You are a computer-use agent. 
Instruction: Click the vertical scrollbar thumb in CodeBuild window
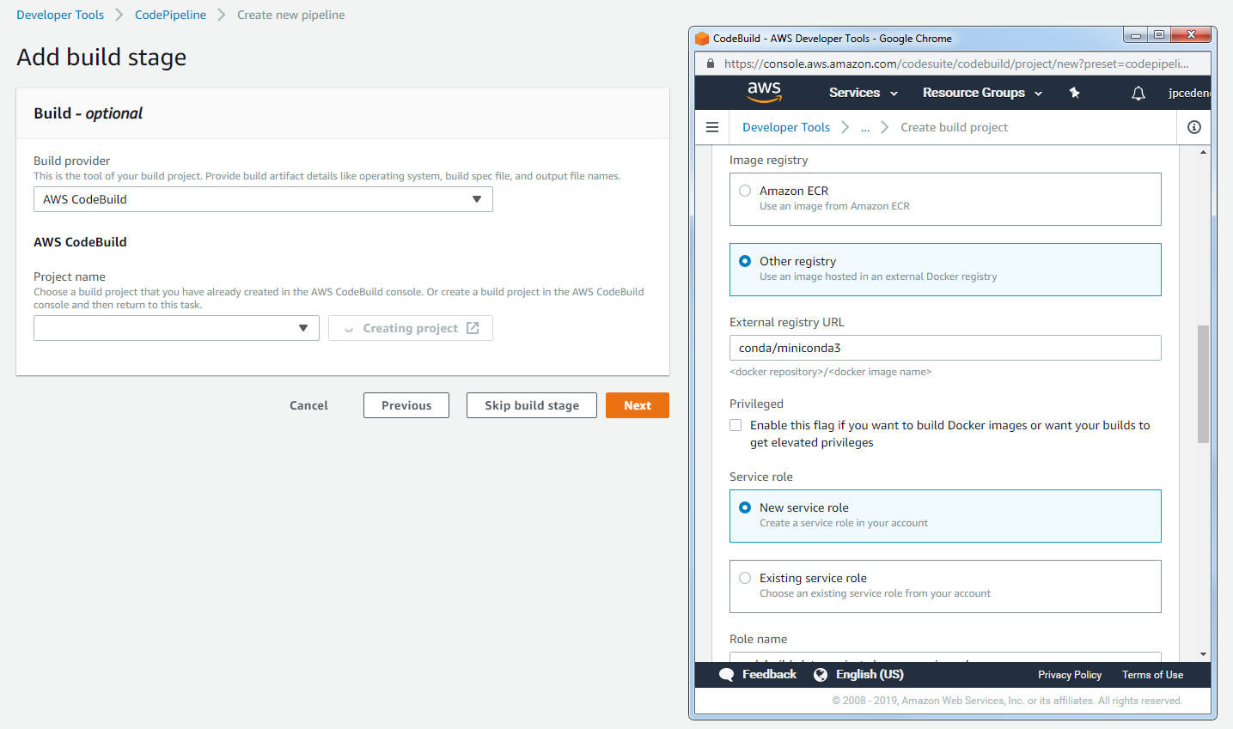[1203, 384]
